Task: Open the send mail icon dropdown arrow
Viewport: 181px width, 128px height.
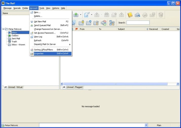Action: (x=81, y=15)
